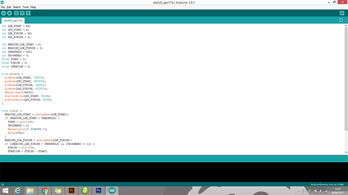Screen dimensions: 348x195
Task: Click the 'DURATION = FINISH - START;' line
Action: (x=27, y=151)
